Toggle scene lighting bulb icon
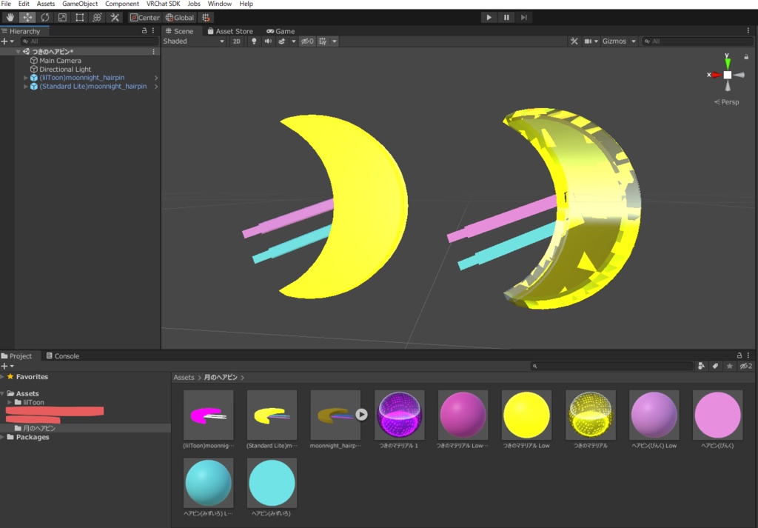The height and width of the screenshot is (528, 758). tap(254, 41)
